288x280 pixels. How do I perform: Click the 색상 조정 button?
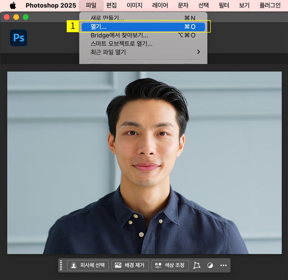[170, 265]
